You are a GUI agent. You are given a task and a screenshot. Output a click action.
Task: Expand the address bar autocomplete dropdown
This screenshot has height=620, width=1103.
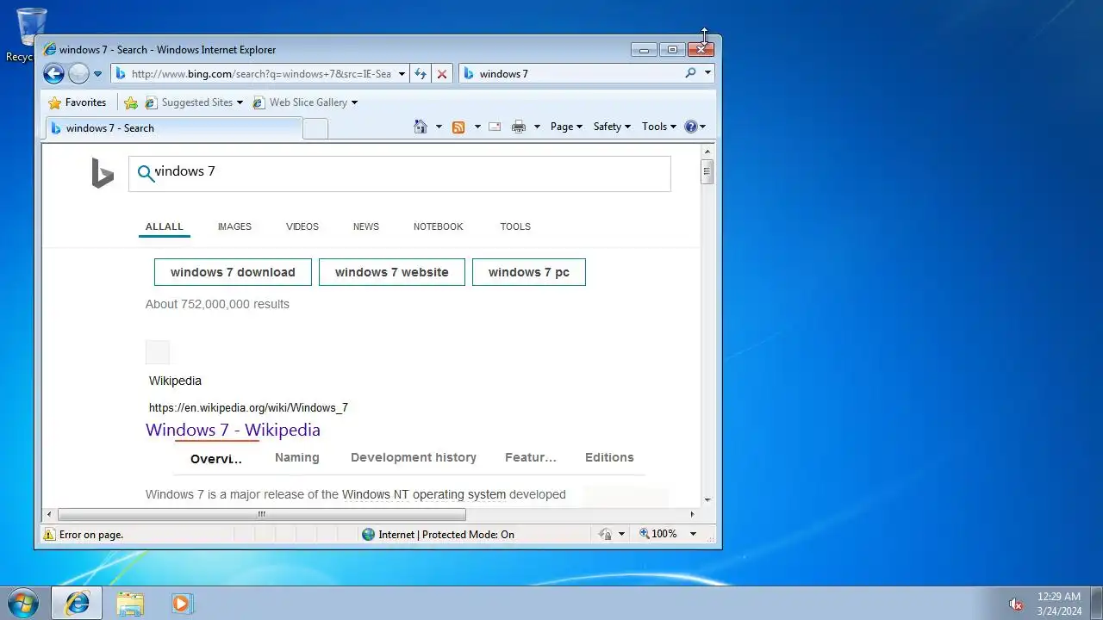point(402,74)
